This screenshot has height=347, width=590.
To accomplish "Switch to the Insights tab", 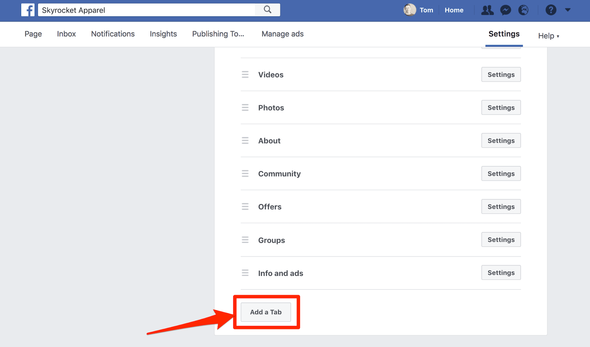I will [163, 34].
